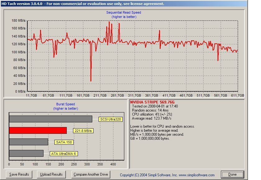Click the 400 value on burst axis
This screenshot has height=180, width=261.
(x=113, y=164)
